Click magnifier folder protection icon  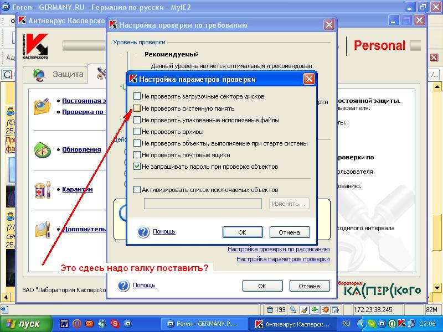(42, 106)
